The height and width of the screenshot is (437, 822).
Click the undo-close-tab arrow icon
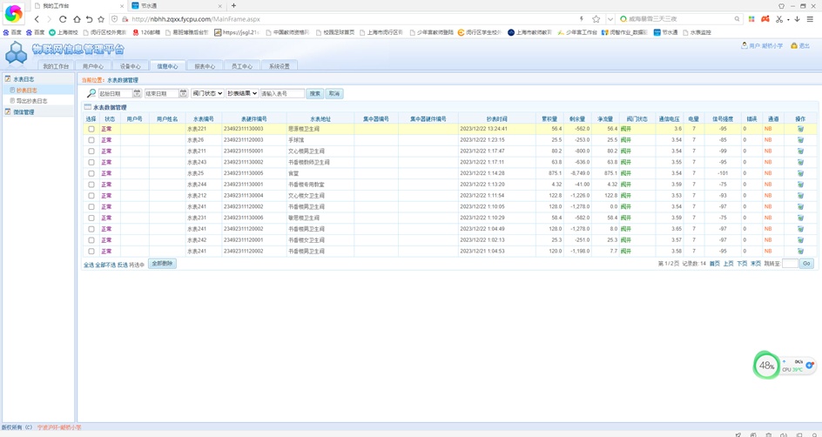[89, 19]
